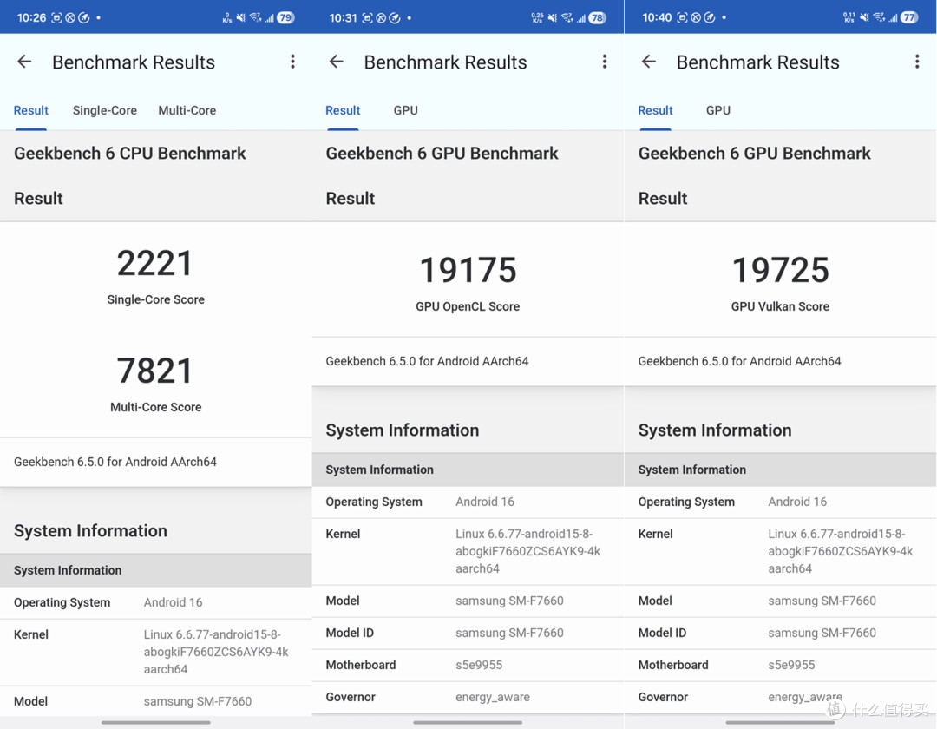Tap the 19725 Vulkan score
937x729 pixels.
[x=781, y=270]
